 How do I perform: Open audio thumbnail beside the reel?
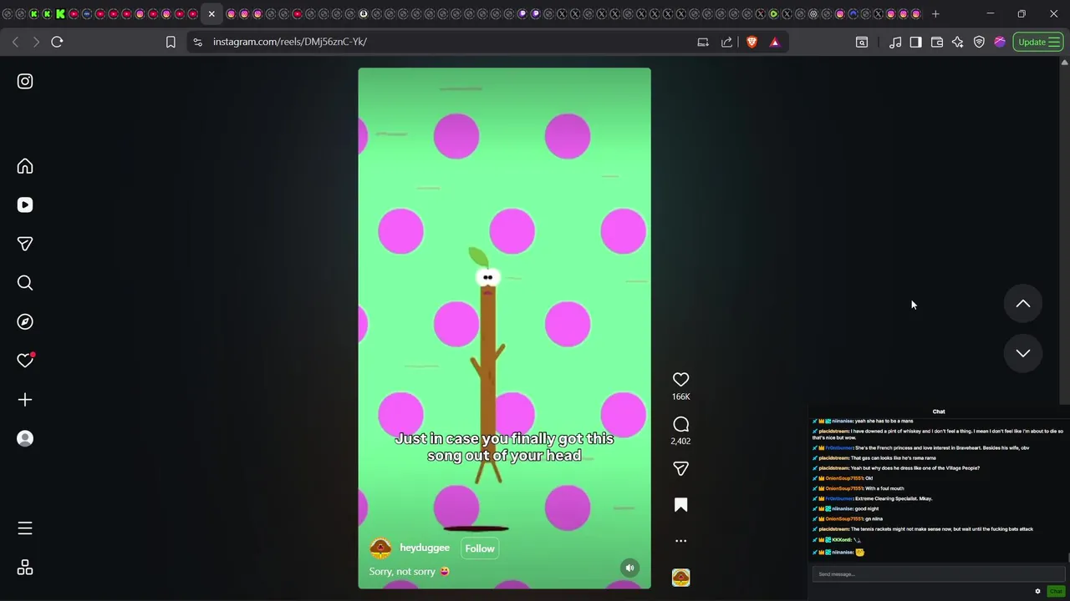[680, 578]
